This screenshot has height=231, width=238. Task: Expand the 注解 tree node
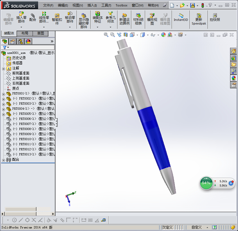tap(3, 69)
